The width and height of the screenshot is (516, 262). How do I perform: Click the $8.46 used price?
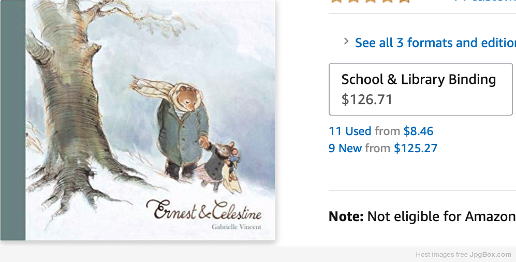pyautogui.click(x=418, y=131)
